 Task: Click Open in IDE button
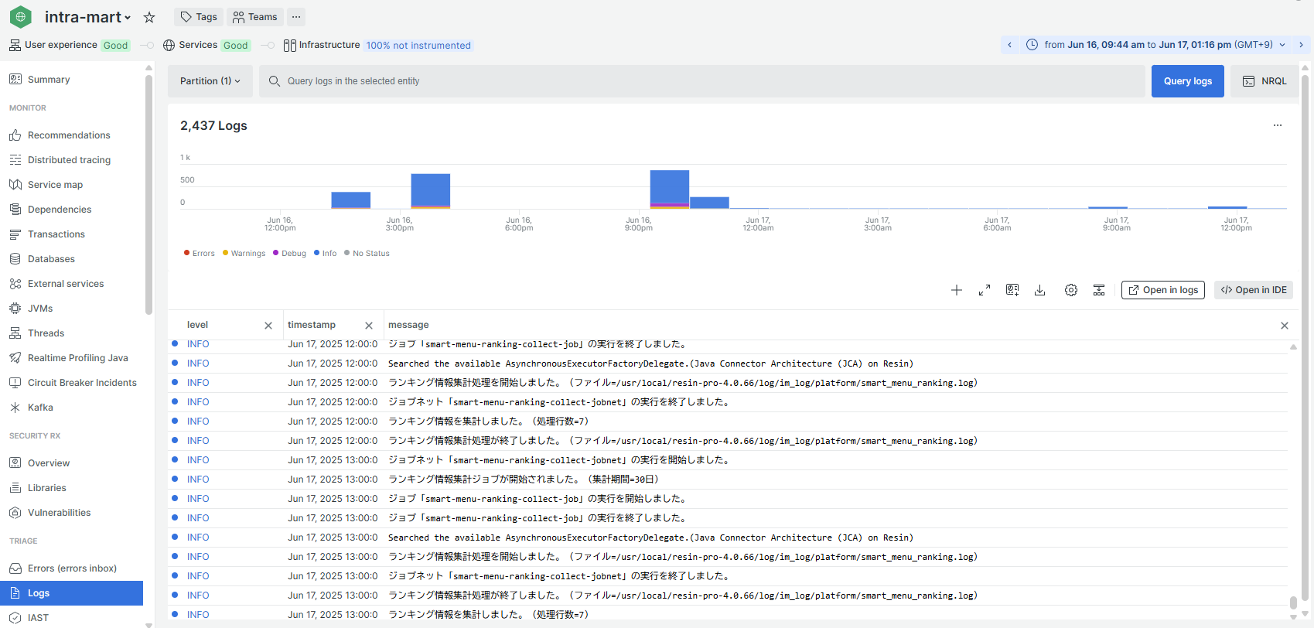1254,290
